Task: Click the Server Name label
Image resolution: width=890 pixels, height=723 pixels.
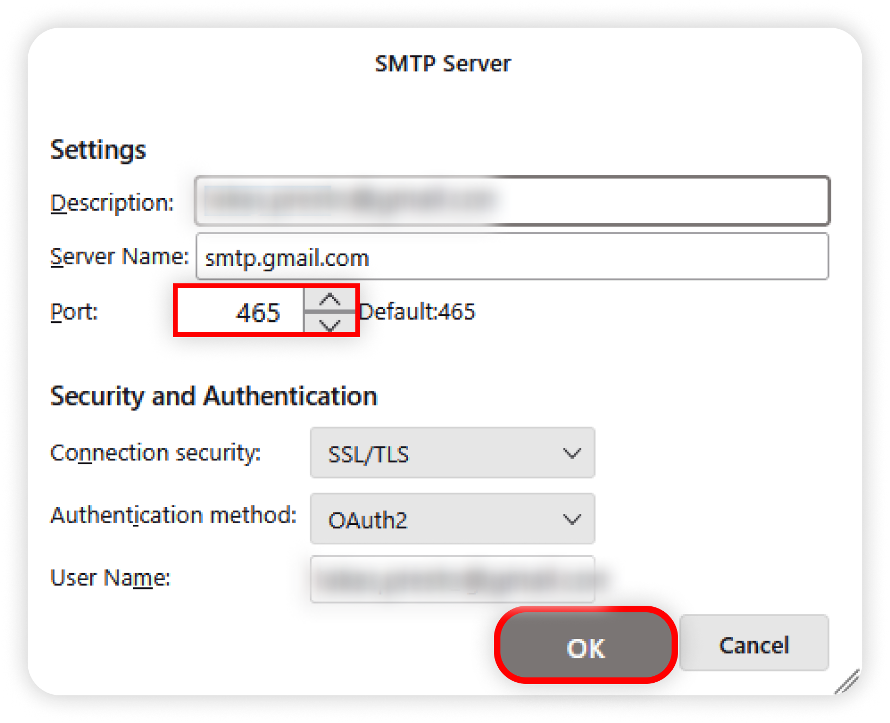Action: tap(119, 257)
